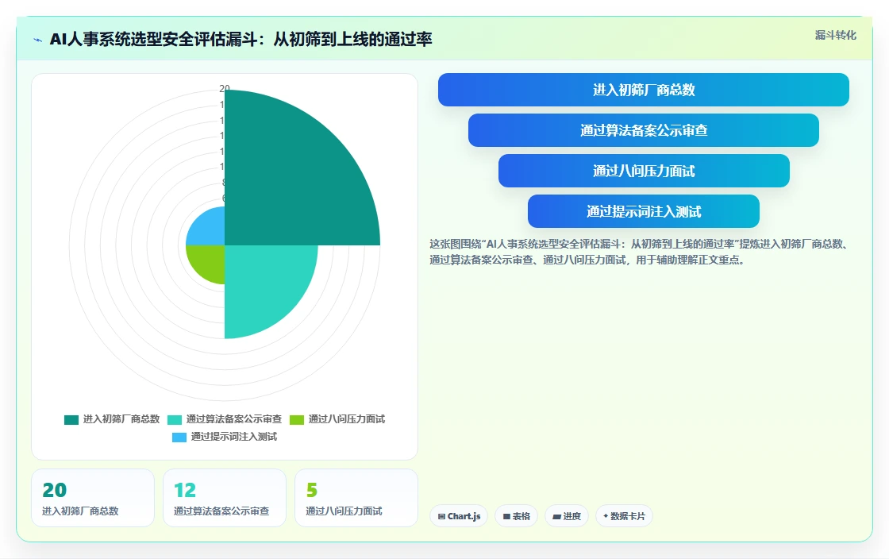Click 通过算法备案公示审查 caption under number 12
This screenshot has width=889, height=559.
coord(221,511)
